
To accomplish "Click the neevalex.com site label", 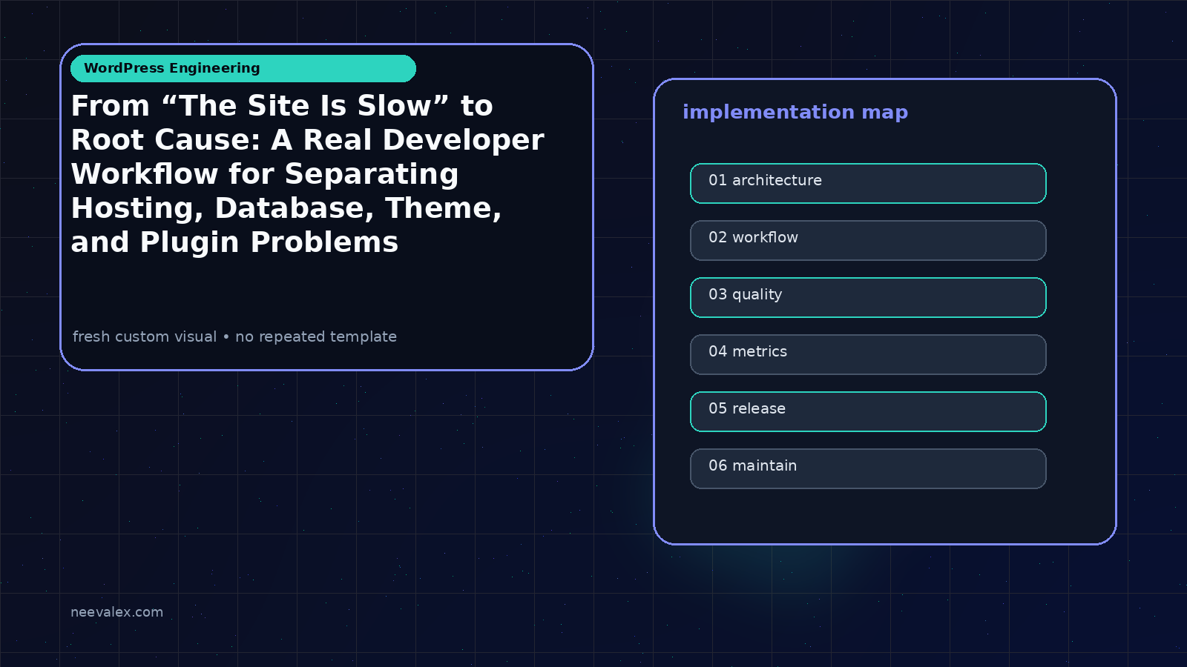I will click(x=116, y=612).
